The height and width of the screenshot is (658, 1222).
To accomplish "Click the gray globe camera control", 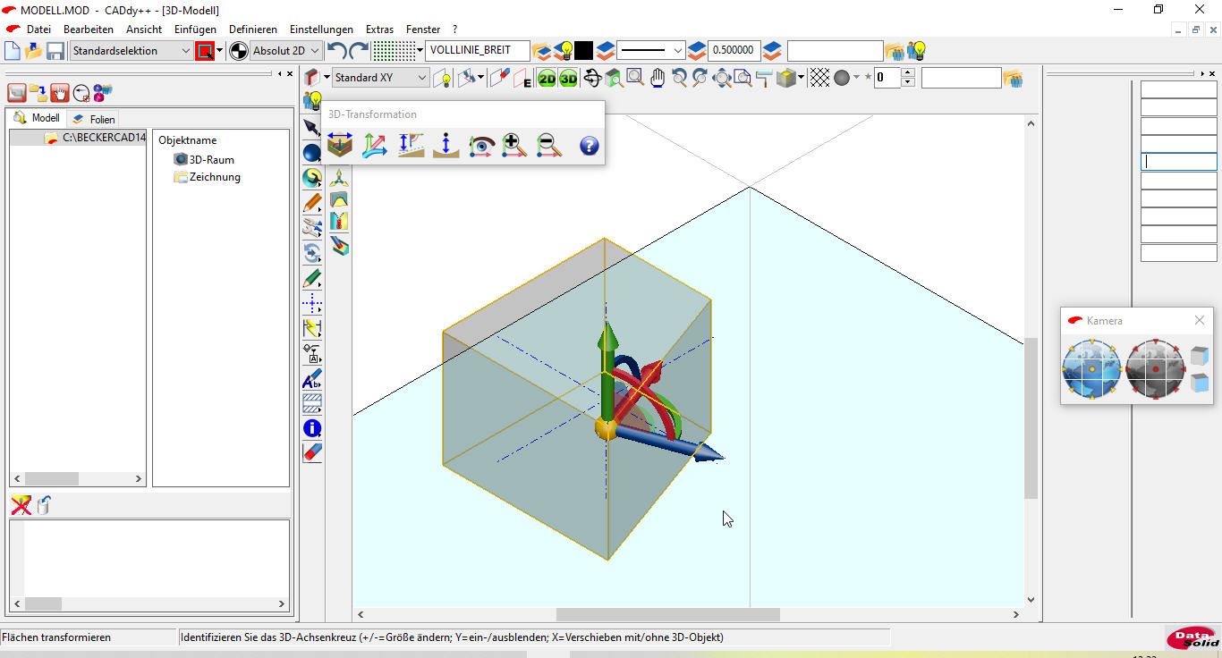I will (1155, 368).
